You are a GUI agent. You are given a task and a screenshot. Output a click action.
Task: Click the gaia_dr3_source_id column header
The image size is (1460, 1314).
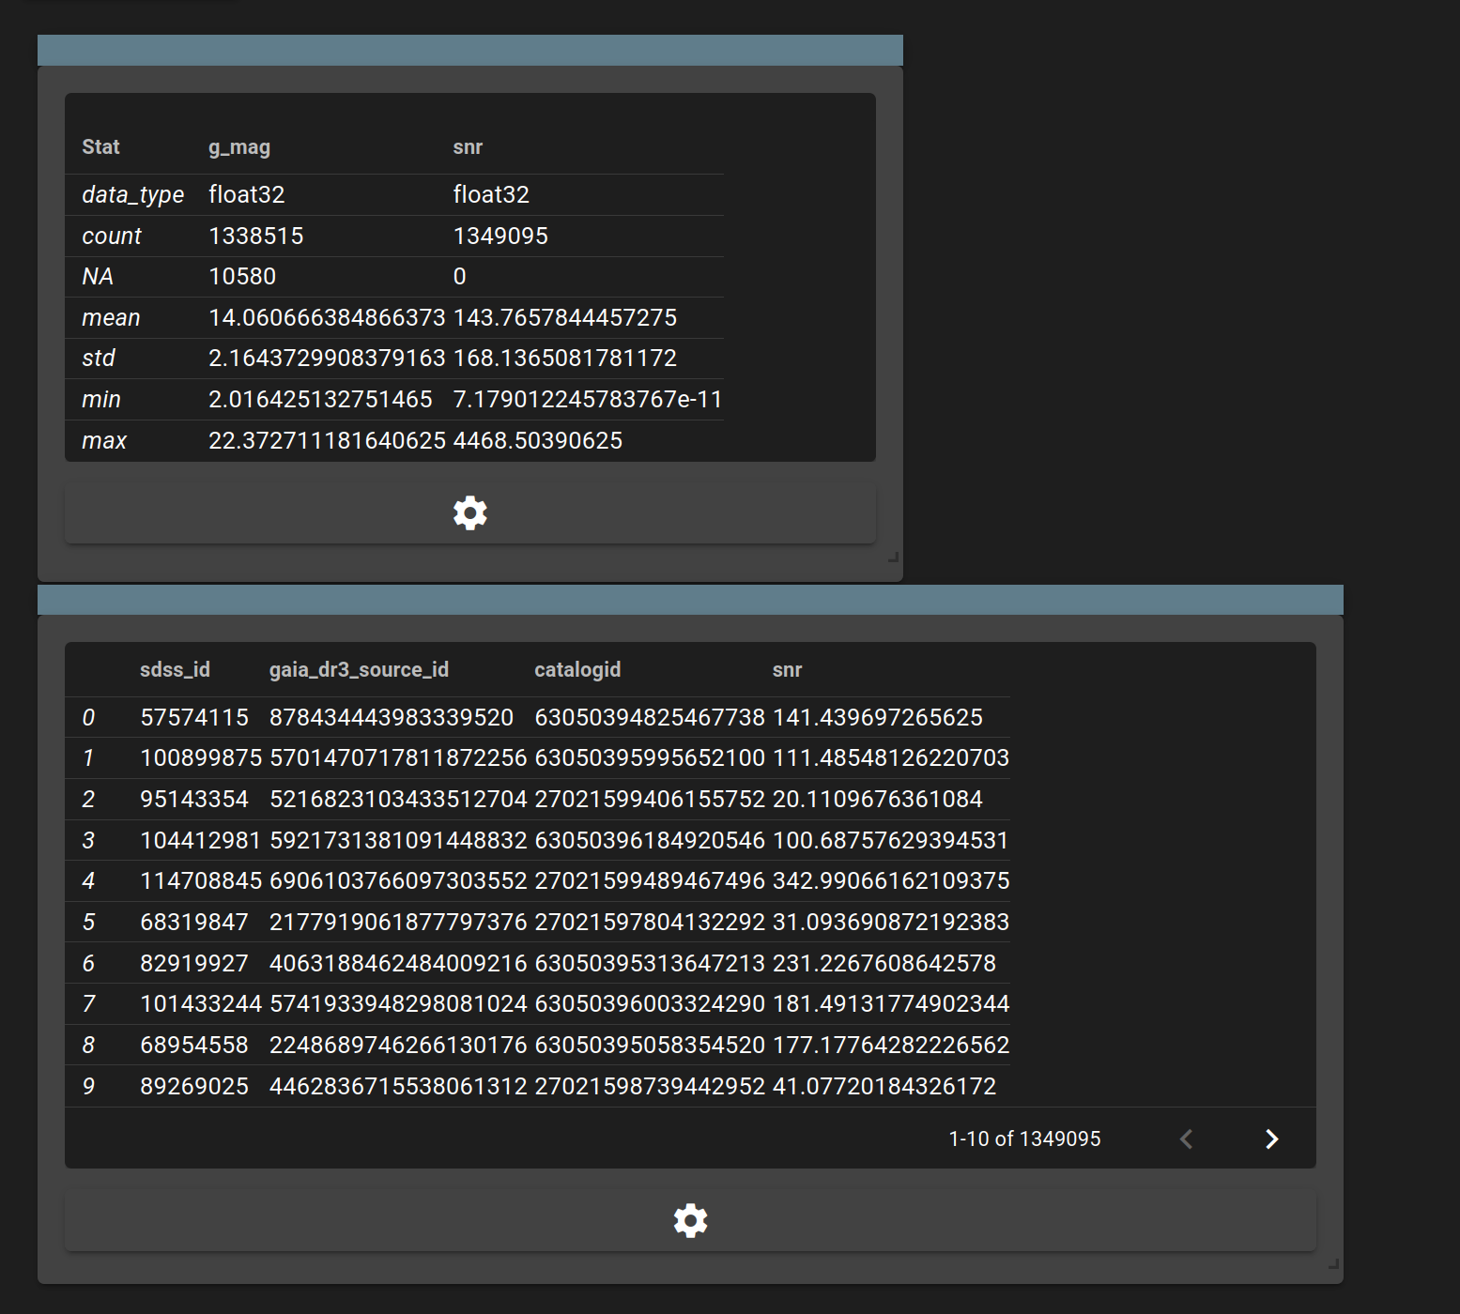click(359, 669)
